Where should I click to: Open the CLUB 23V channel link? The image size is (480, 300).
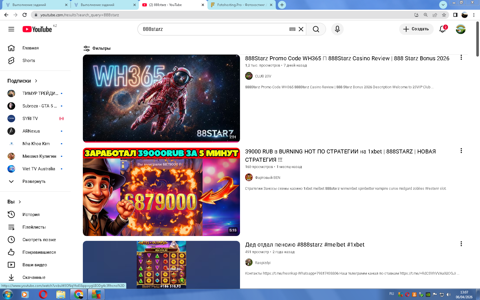[263, 76]
